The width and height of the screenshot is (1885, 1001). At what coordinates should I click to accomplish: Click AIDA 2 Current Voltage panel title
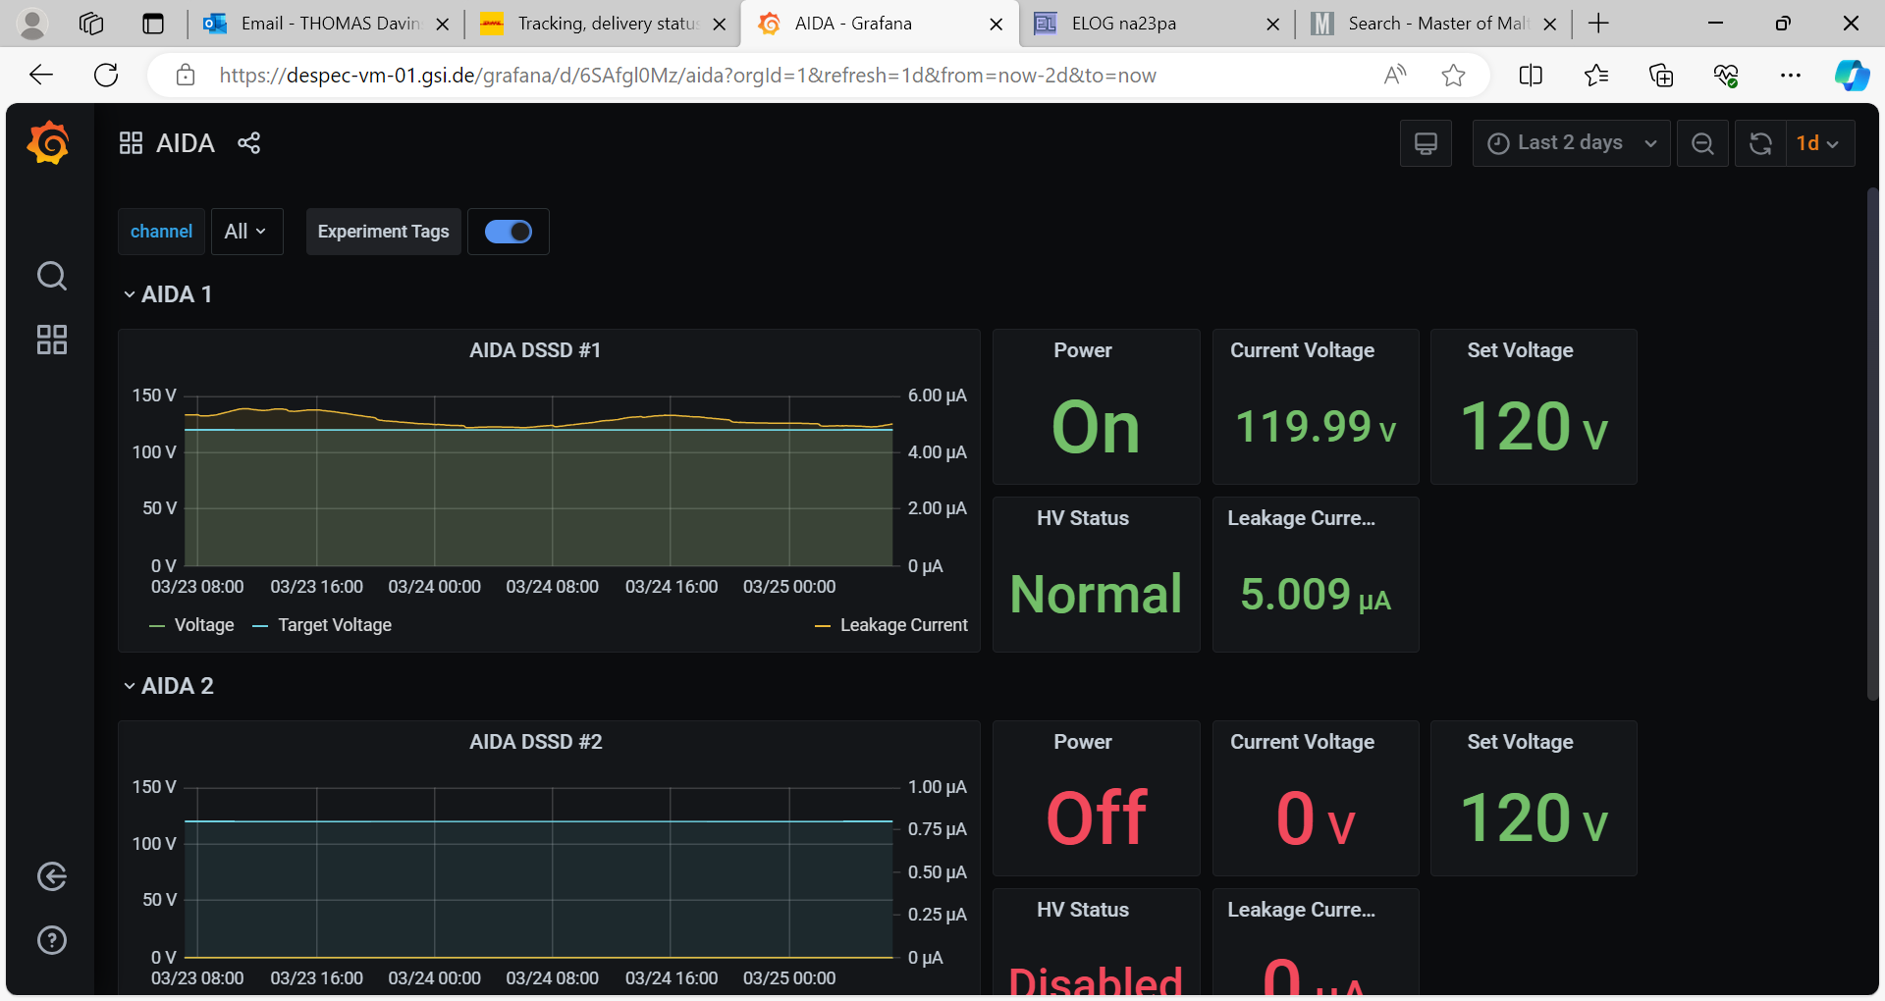(1302, 742)
